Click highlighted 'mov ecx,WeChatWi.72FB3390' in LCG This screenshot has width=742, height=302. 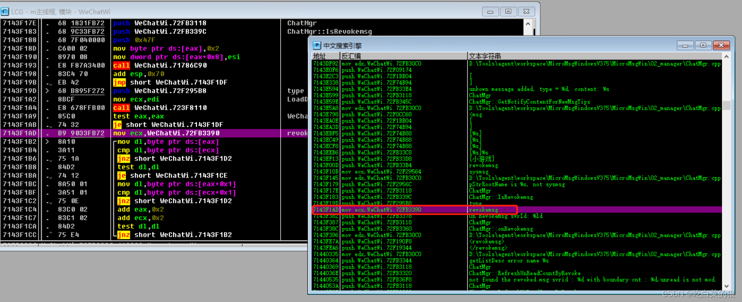pos(166,133)
